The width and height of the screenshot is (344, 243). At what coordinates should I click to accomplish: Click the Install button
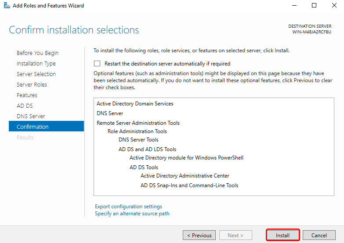(283, 236)
